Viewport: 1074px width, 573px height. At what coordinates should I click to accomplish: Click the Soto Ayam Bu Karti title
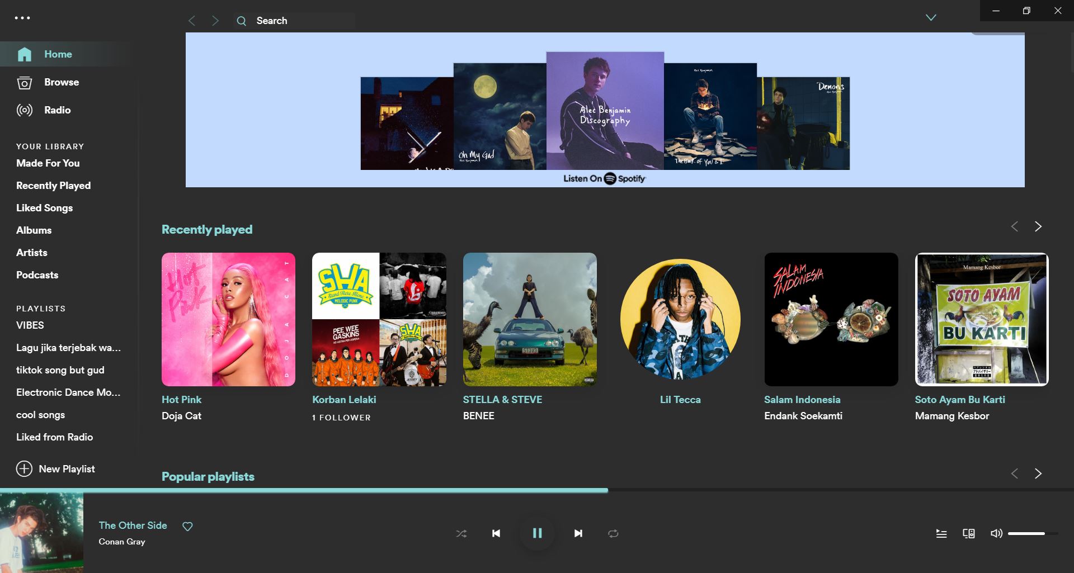click(960, 400)
